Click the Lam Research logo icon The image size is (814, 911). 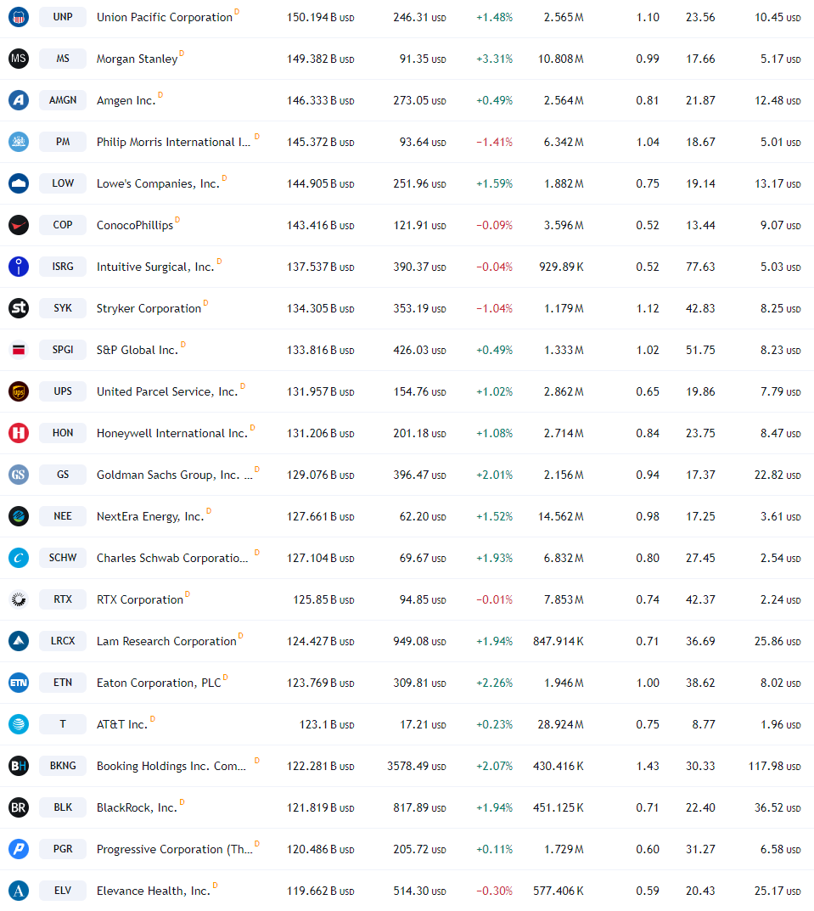coord(19,641)
